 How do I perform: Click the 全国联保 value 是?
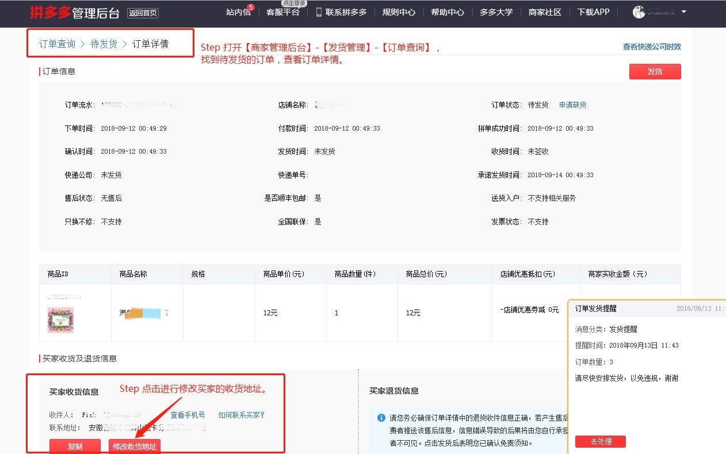(318, 222)
